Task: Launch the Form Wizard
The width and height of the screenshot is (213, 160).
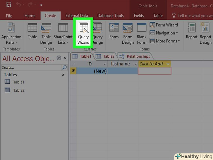Action: tap(164, 25)
